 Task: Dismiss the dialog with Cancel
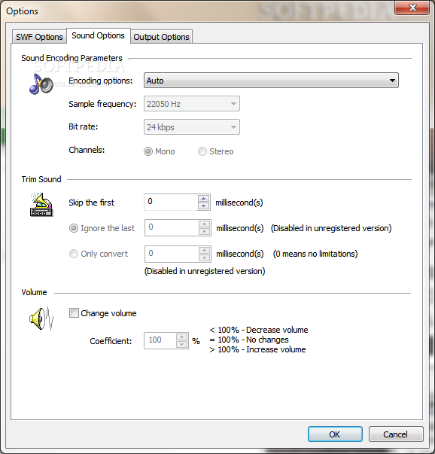click(x=396, y=434)
